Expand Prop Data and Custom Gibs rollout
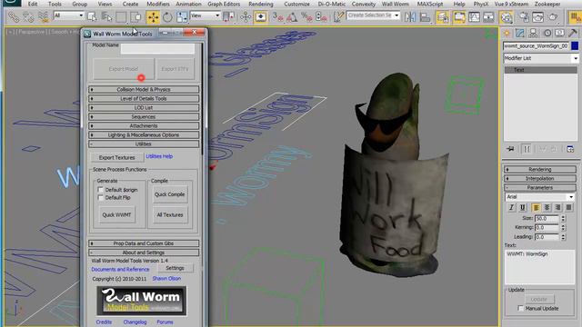 click(144, 243)
